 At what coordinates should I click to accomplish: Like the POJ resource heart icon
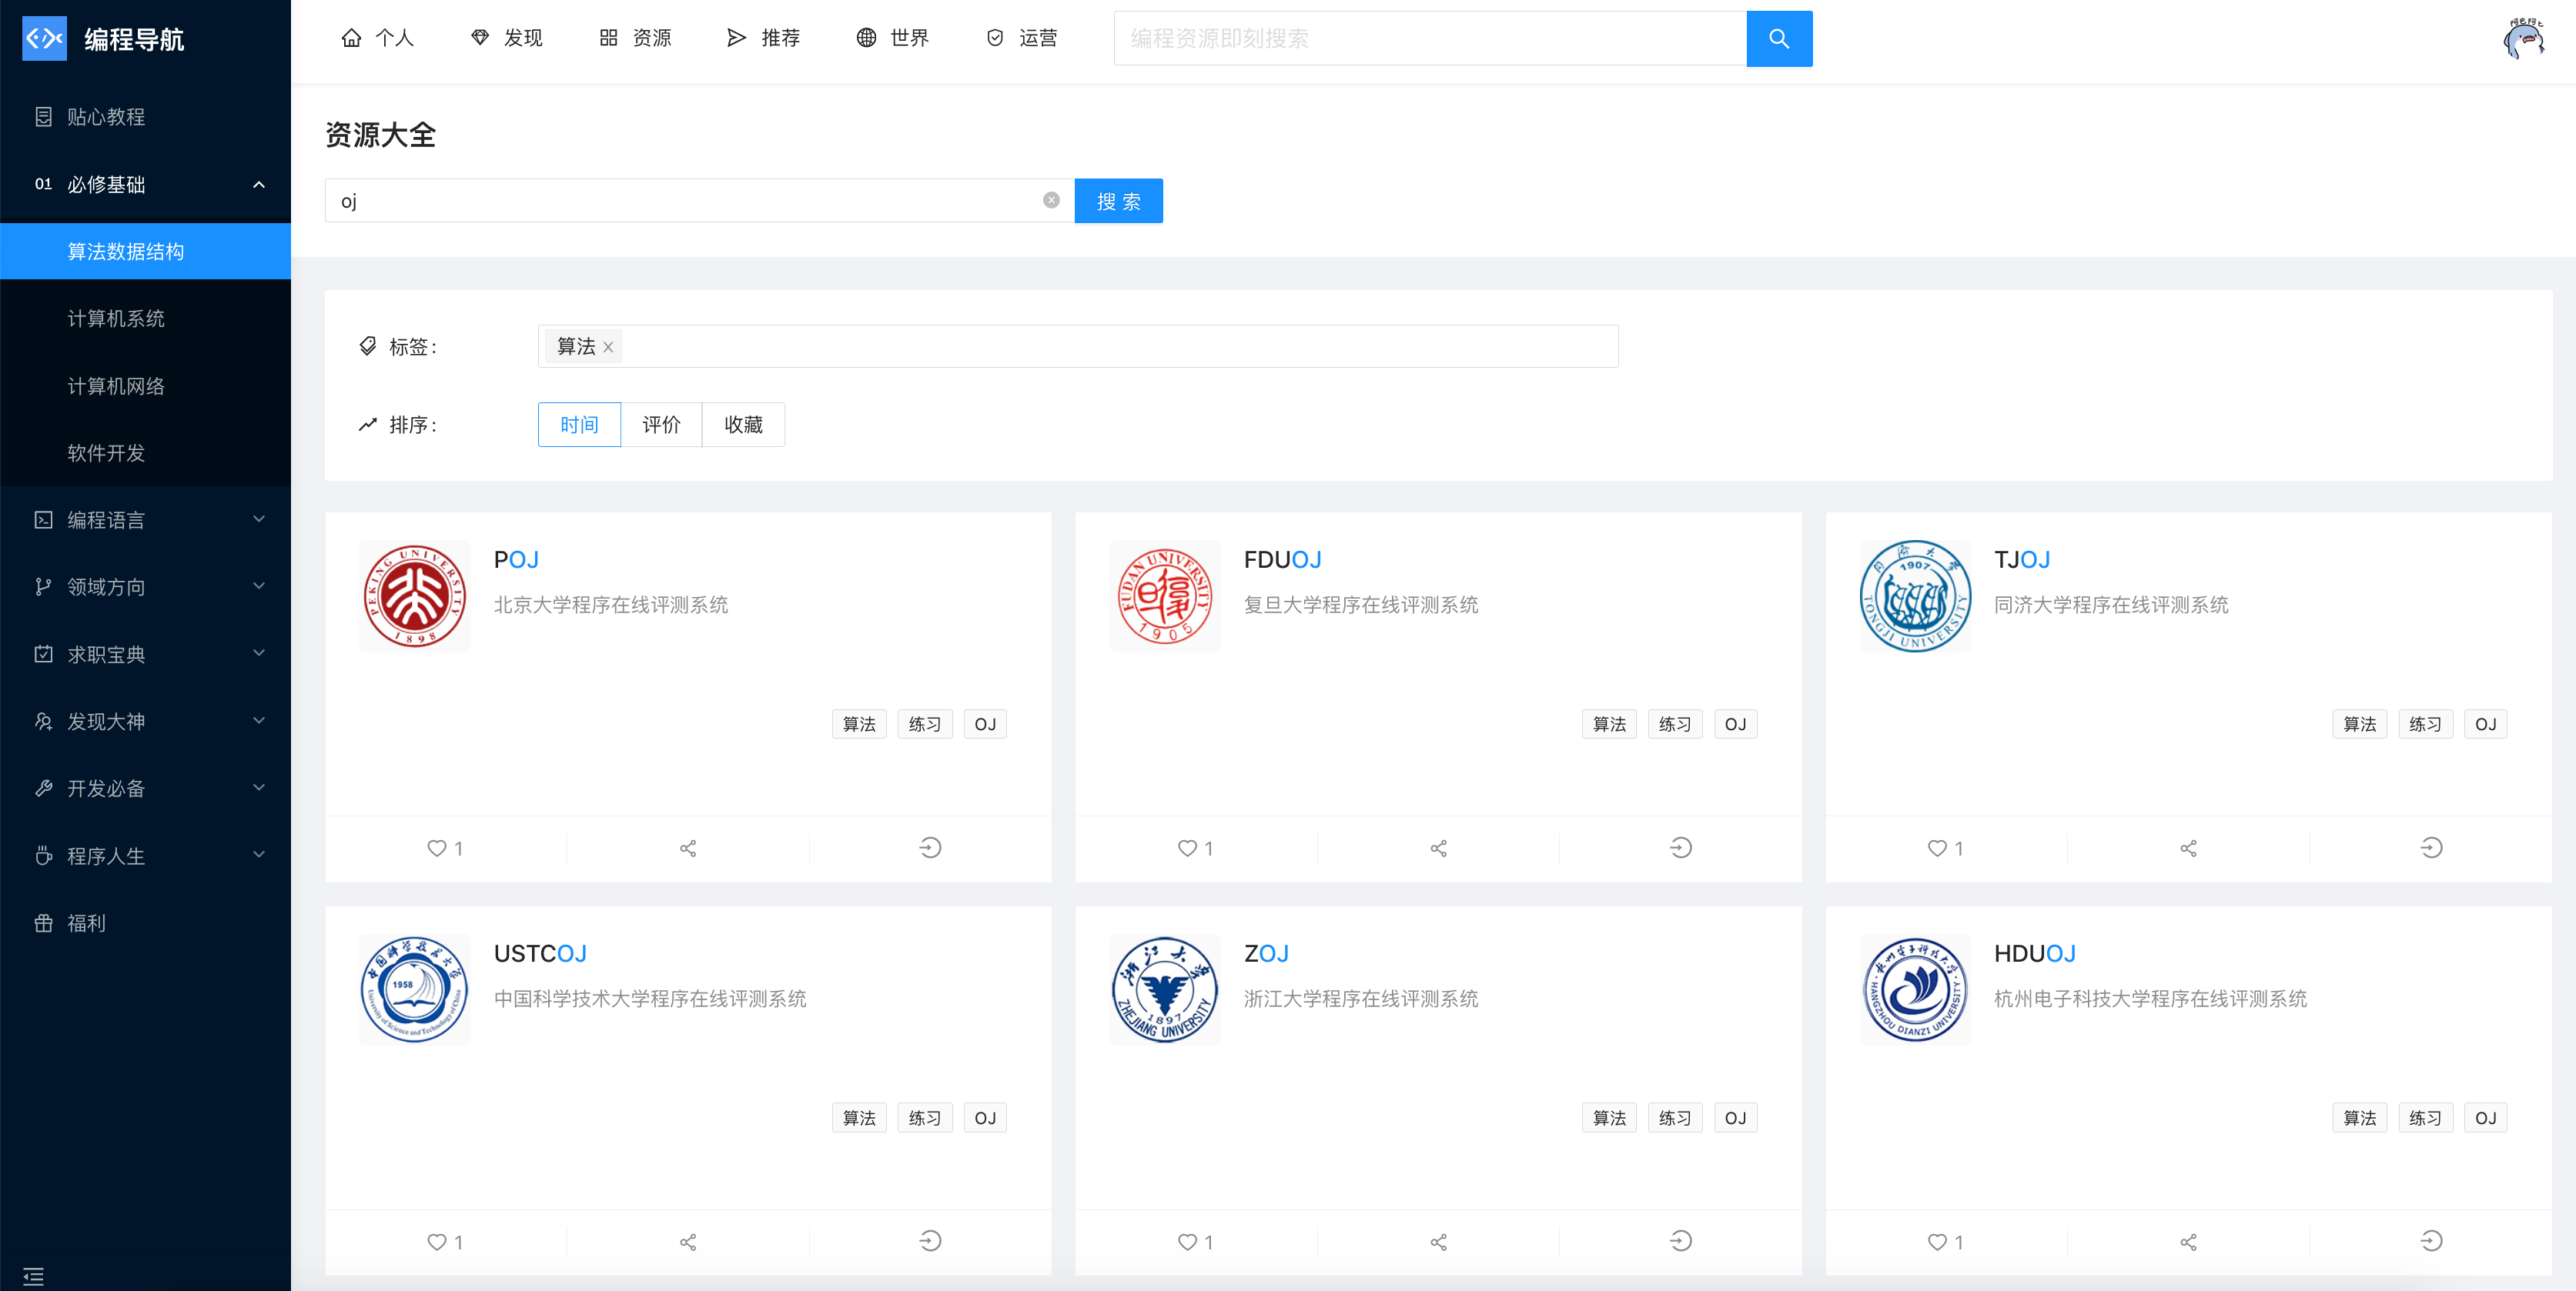[x=437, y=847]
